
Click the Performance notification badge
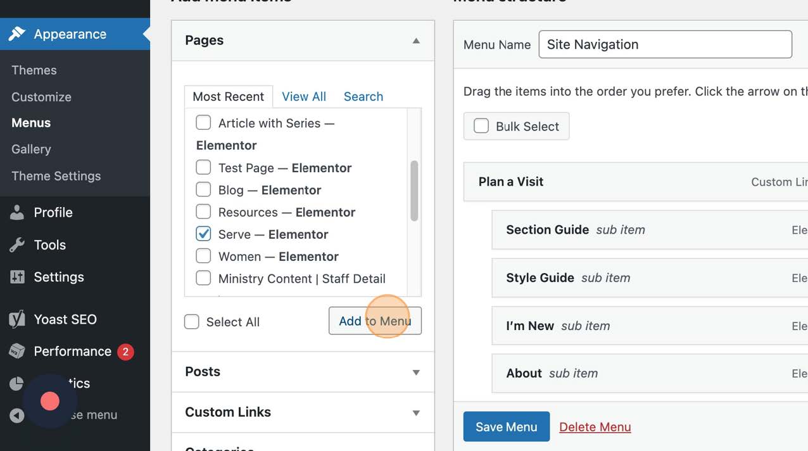(x=125, y=351)
